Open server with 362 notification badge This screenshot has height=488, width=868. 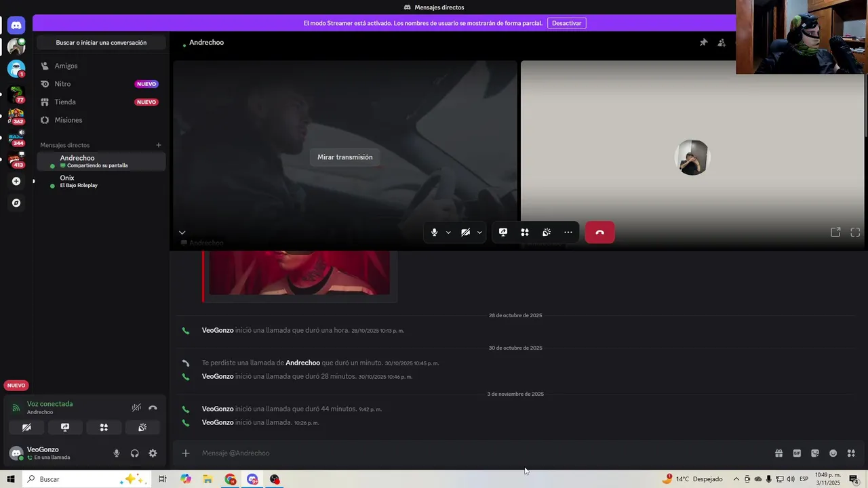point(16,116)
